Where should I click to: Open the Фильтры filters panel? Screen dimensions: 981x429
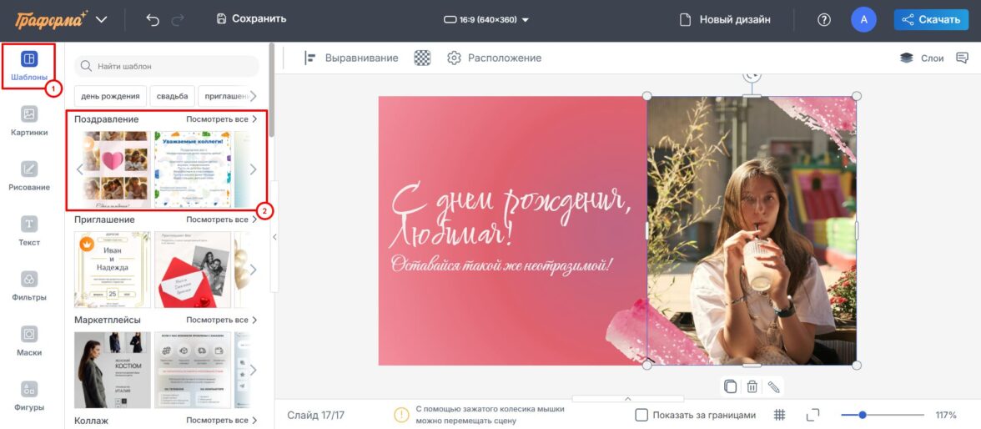(28, 286)
